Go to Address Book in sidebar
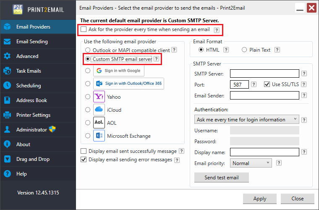This screenshot has height=210, width=319. (31, 100)
